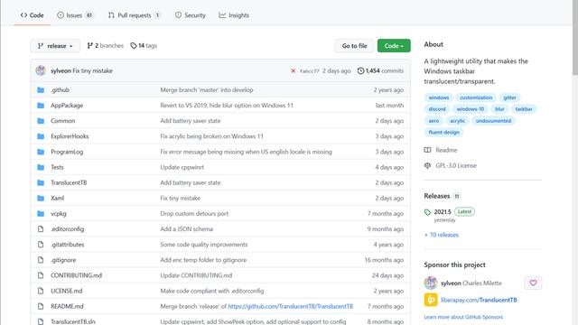Click the ProgramLog folder icon
578x325 pixels.
click(x=41, y=152)
